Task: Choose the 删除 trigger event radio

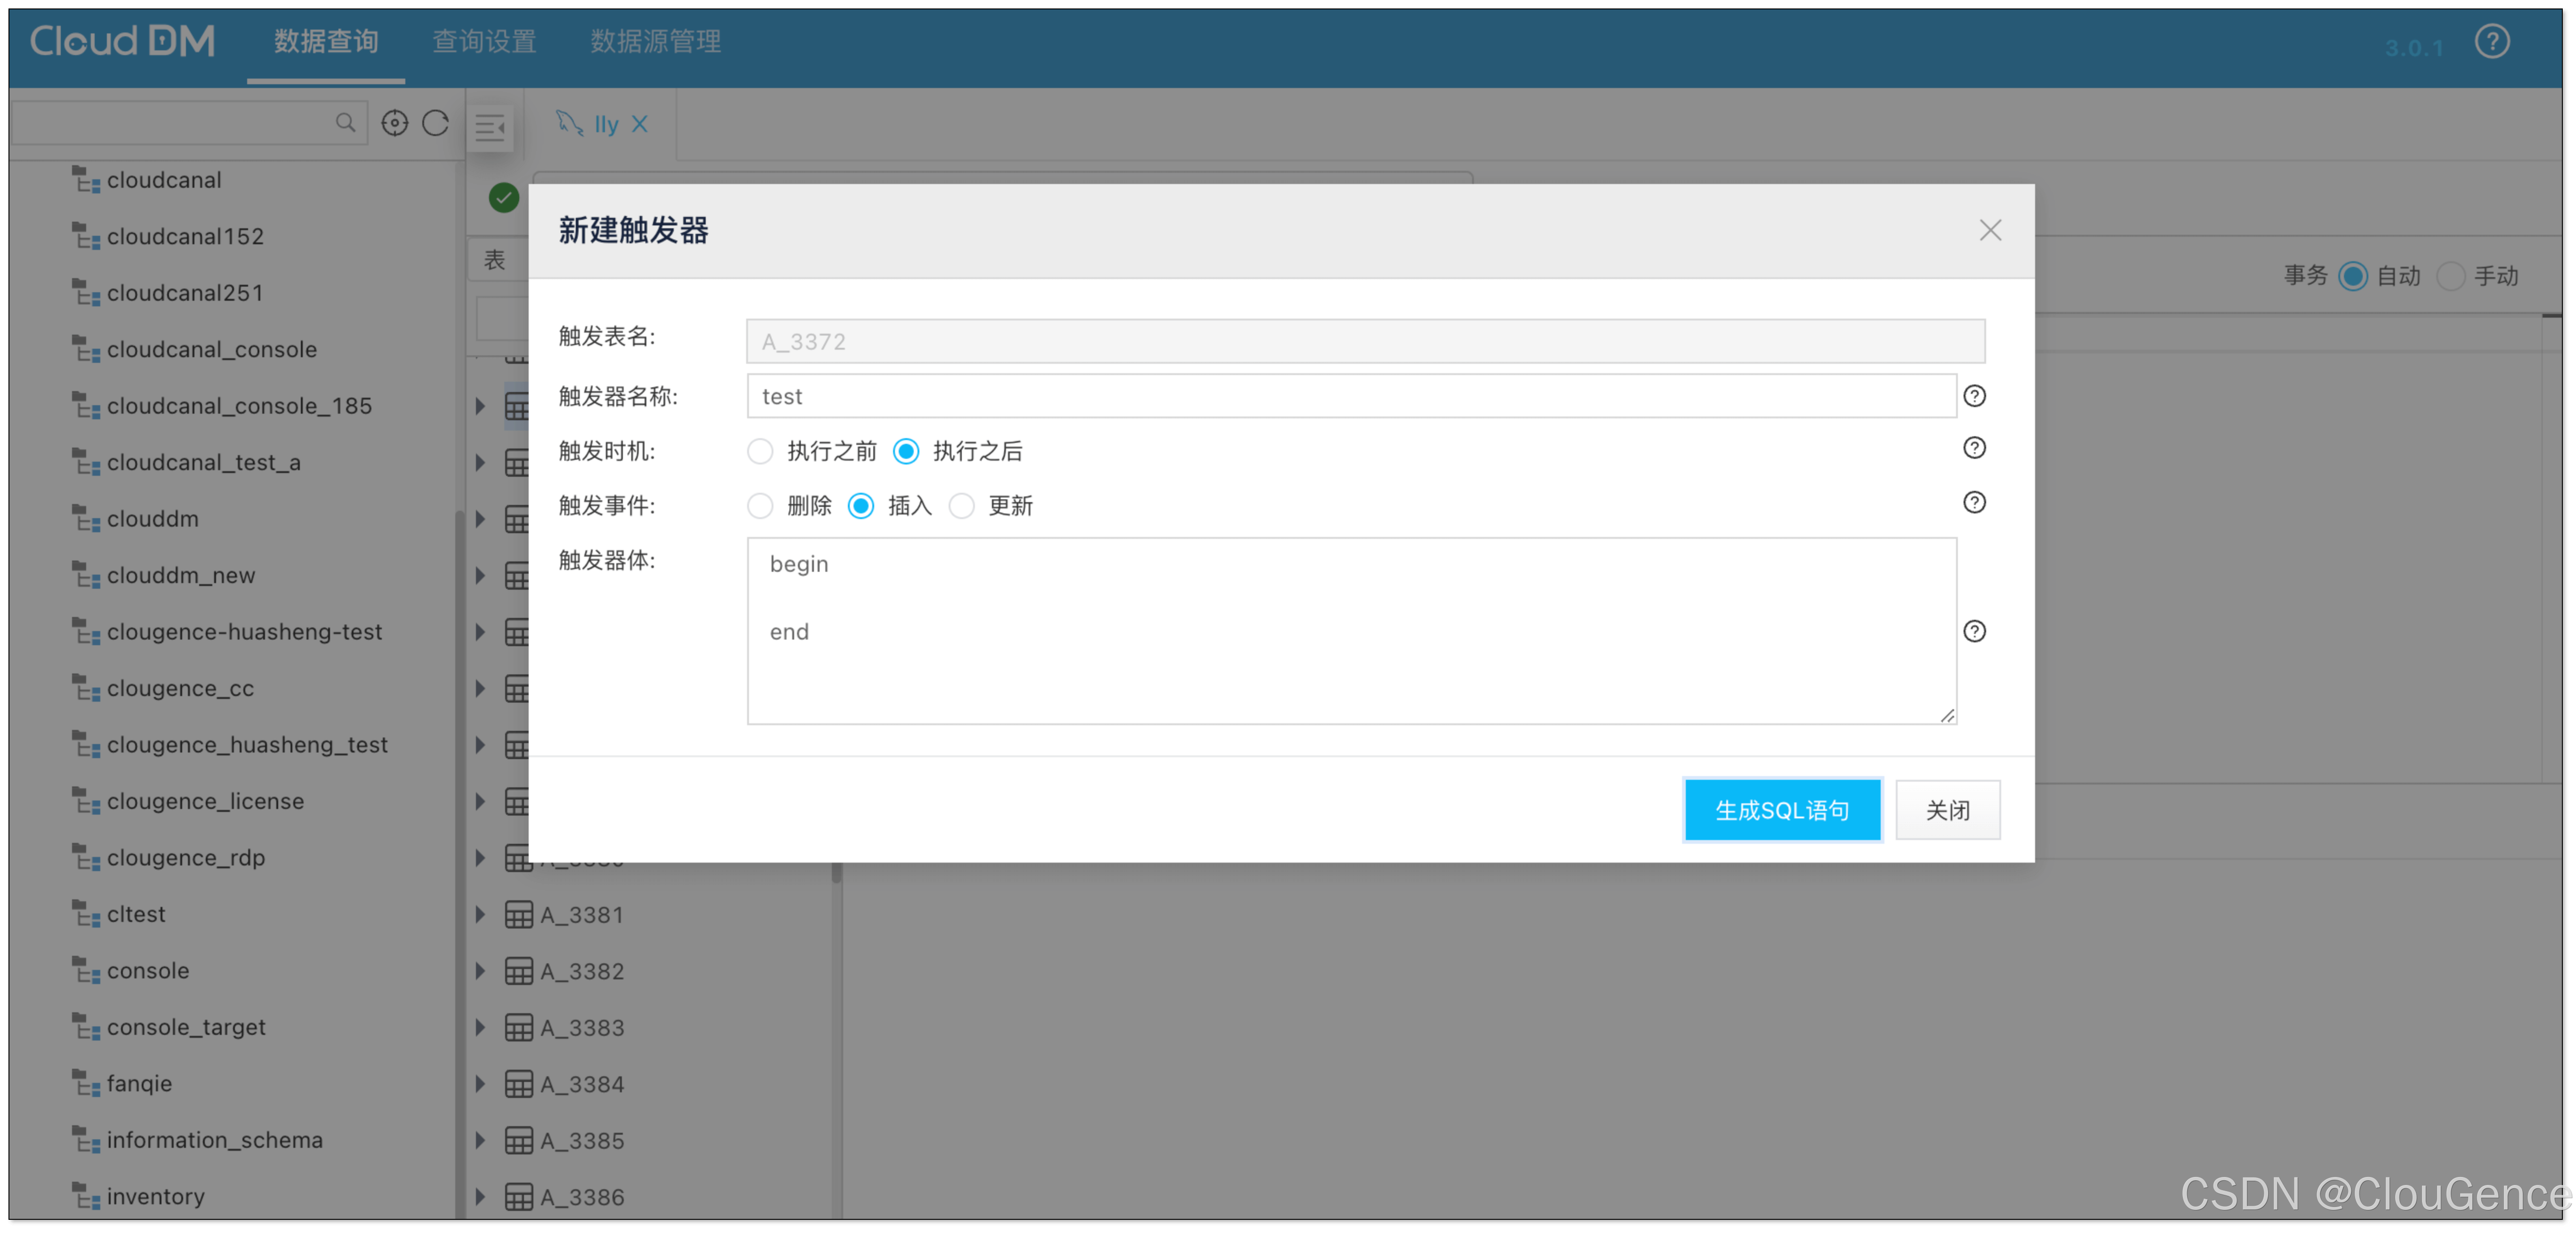Action: pyautogui.click(x=760, y=506)
